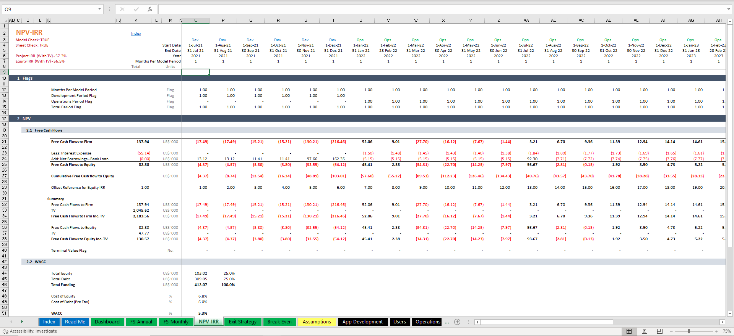This screenshot has height=336, width=734.
Task: Click 'Cumulative Free Cash flow to Equity' label
Action: click(83, 176)
